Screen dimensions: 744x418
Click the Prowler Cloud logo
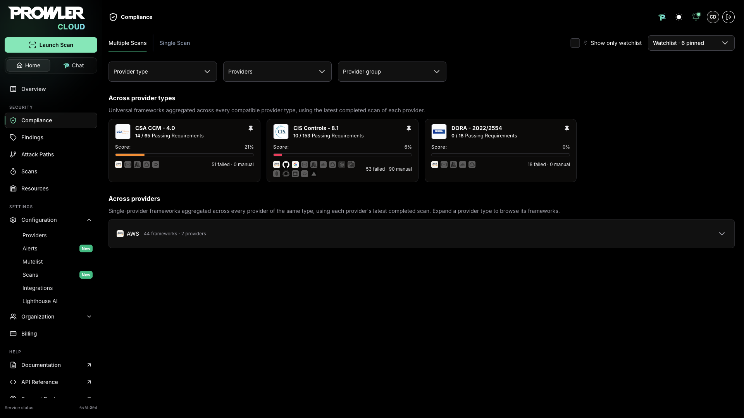click(x=46, y=18)
